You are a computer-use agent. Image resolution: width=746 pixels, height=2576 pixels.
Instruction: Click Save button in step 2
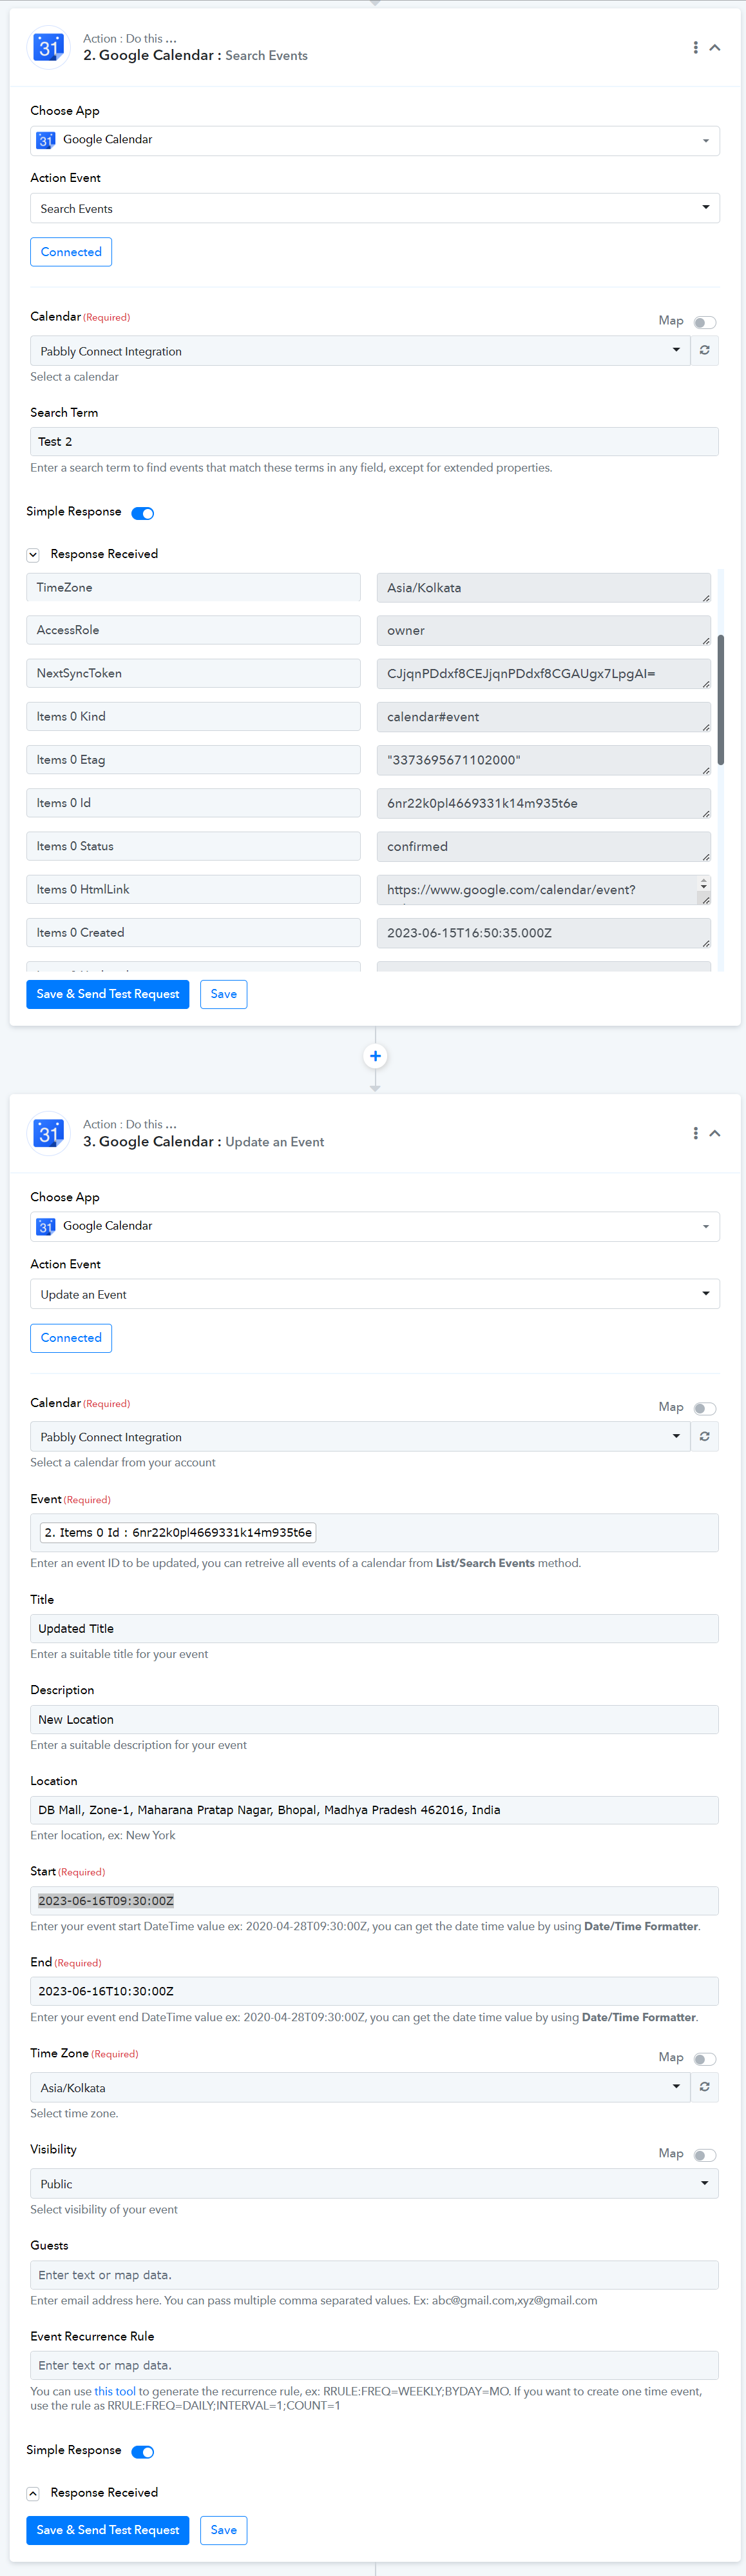(224, 994)
